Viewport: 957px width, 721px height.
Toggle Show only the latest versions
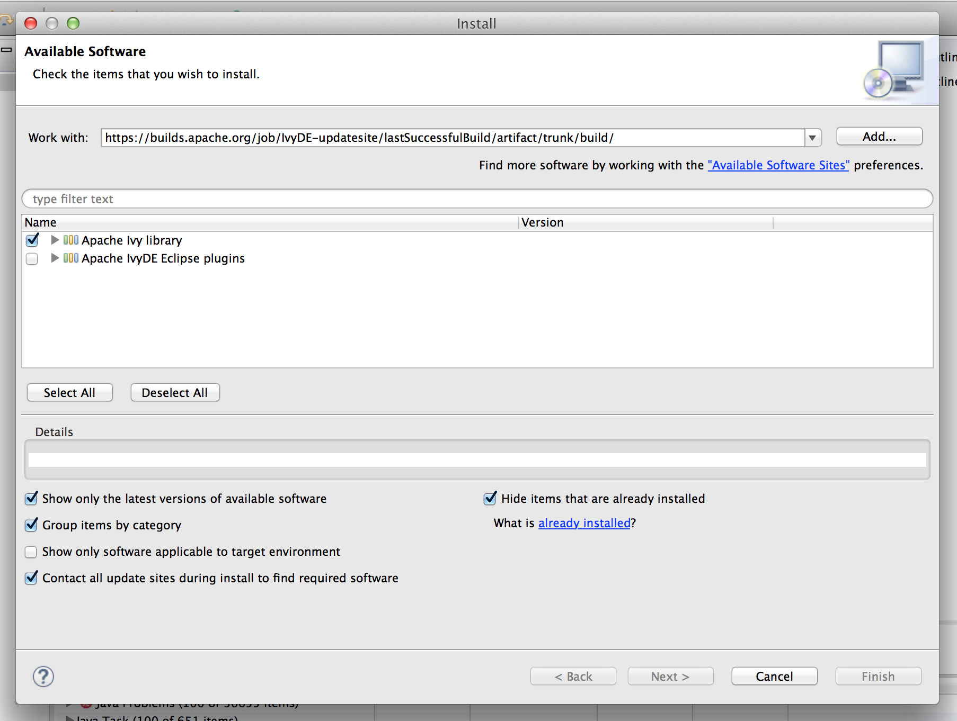31,499
